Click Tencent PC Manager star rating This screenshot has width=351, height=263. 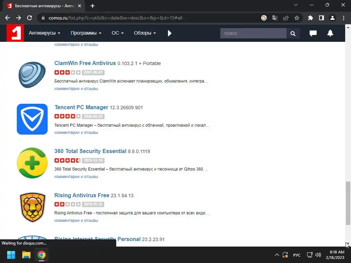pyautogui.click(x=68, y=116)
